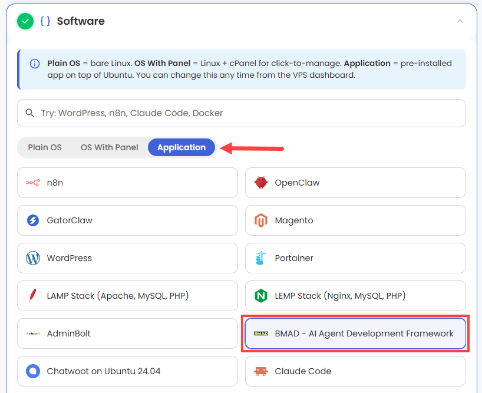Image resolution: width=482 pixels, height=393 pixels.
Task: Click the green checkmark status icon
Action: [x=25, y=21]
